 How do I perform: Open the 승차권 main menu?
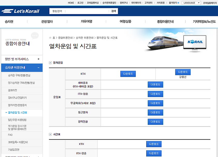click(x=9, y=21)
